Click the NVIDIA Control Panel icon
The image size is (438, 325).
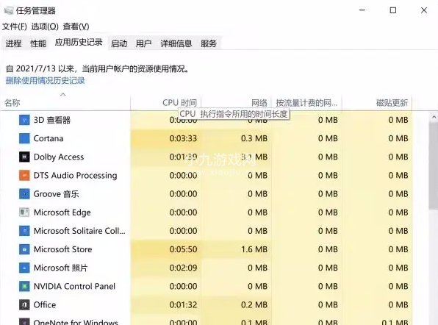click(24, 286)
